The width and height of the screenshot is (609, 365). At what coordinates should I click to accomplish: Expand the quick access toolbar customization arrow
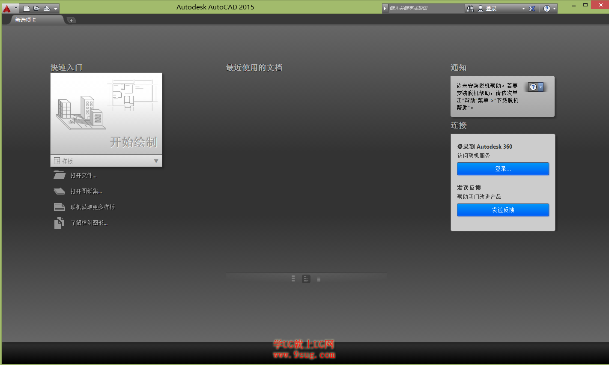click(56, 8)
